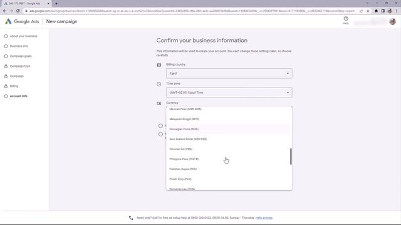This screenshot has height=225, width=401.
Task: Toggle the browser side panel icon
Action: (383, 11)
